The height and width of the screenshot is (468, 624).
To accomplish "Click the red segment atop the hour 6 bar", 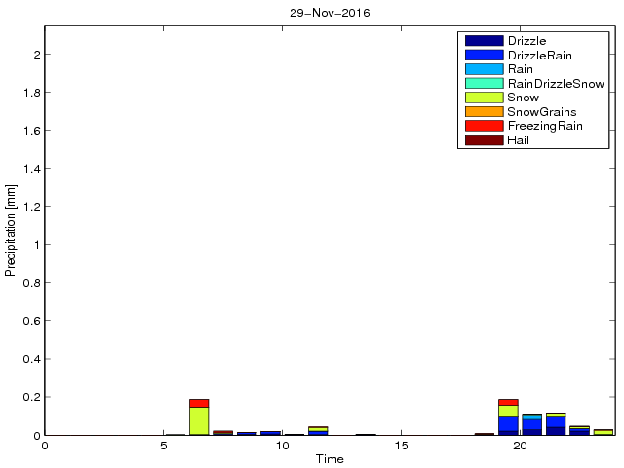I will [x=199, y=403].
